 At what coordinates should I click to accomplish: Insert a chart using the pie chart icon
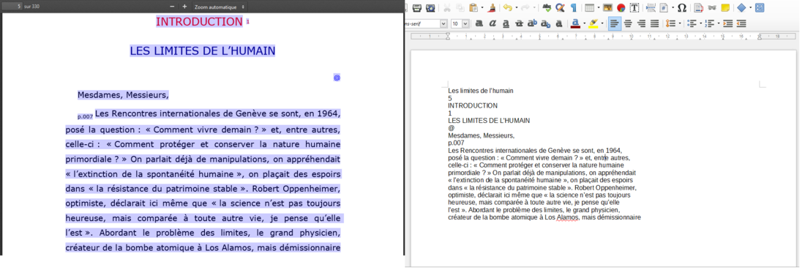[621, 8]
